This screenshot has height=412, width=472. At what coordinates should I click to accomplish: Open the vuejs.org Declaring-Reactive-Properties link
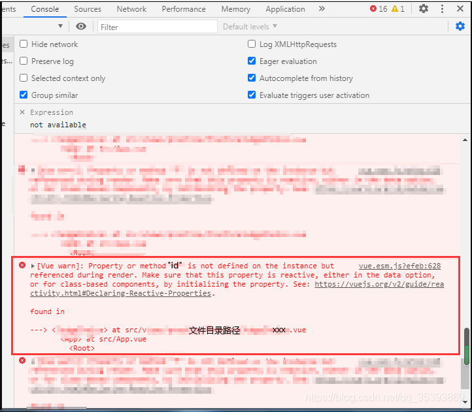point(237,289)
